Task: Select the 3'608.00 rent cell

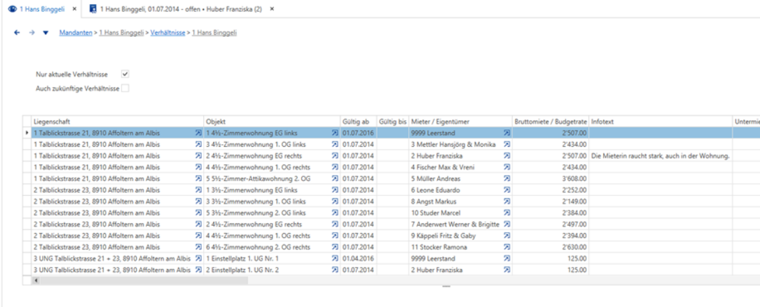Action: point(551,179)
